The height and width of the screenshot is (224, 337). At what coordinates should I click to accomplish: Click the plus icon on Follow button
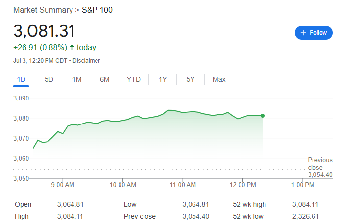tap(303, 33)
